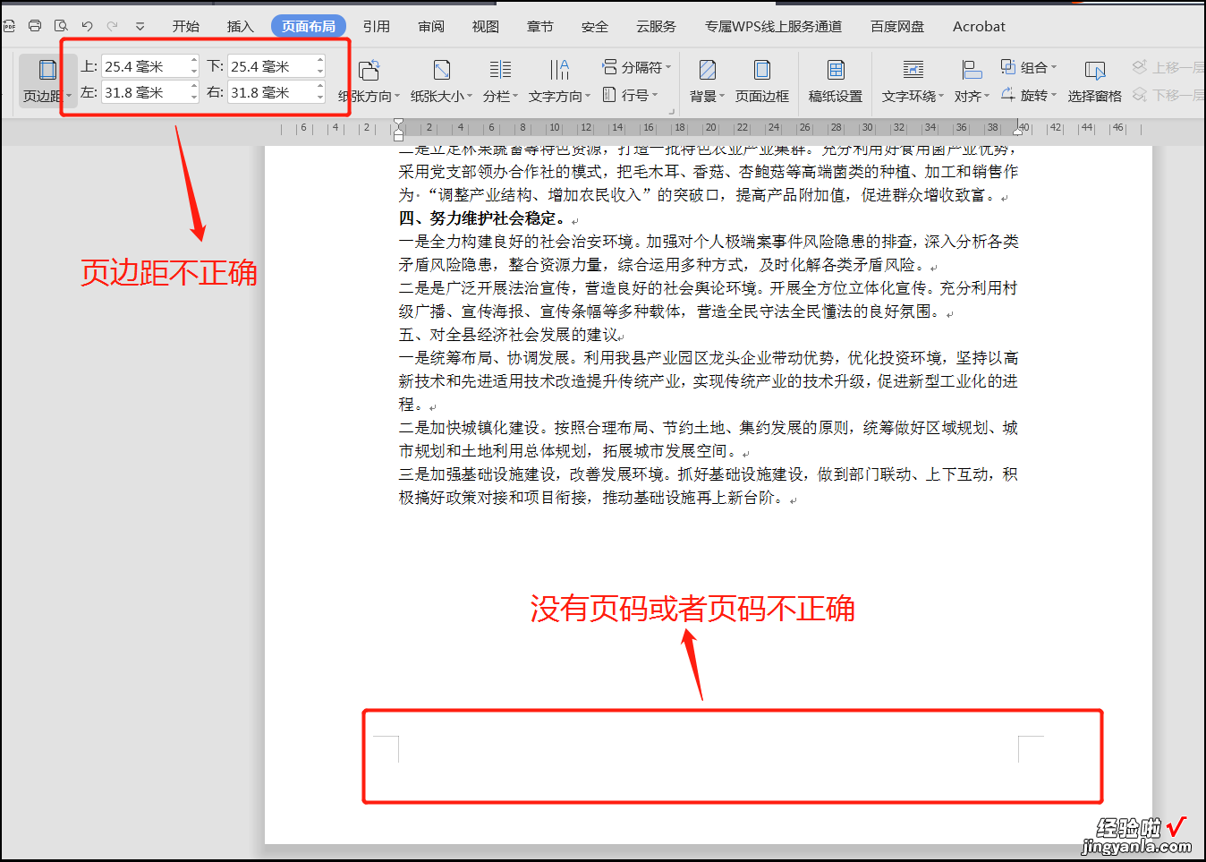The image size is (1206, 862).
Task: Increase the bottom margin with up stepper
Action: point(320,61)
